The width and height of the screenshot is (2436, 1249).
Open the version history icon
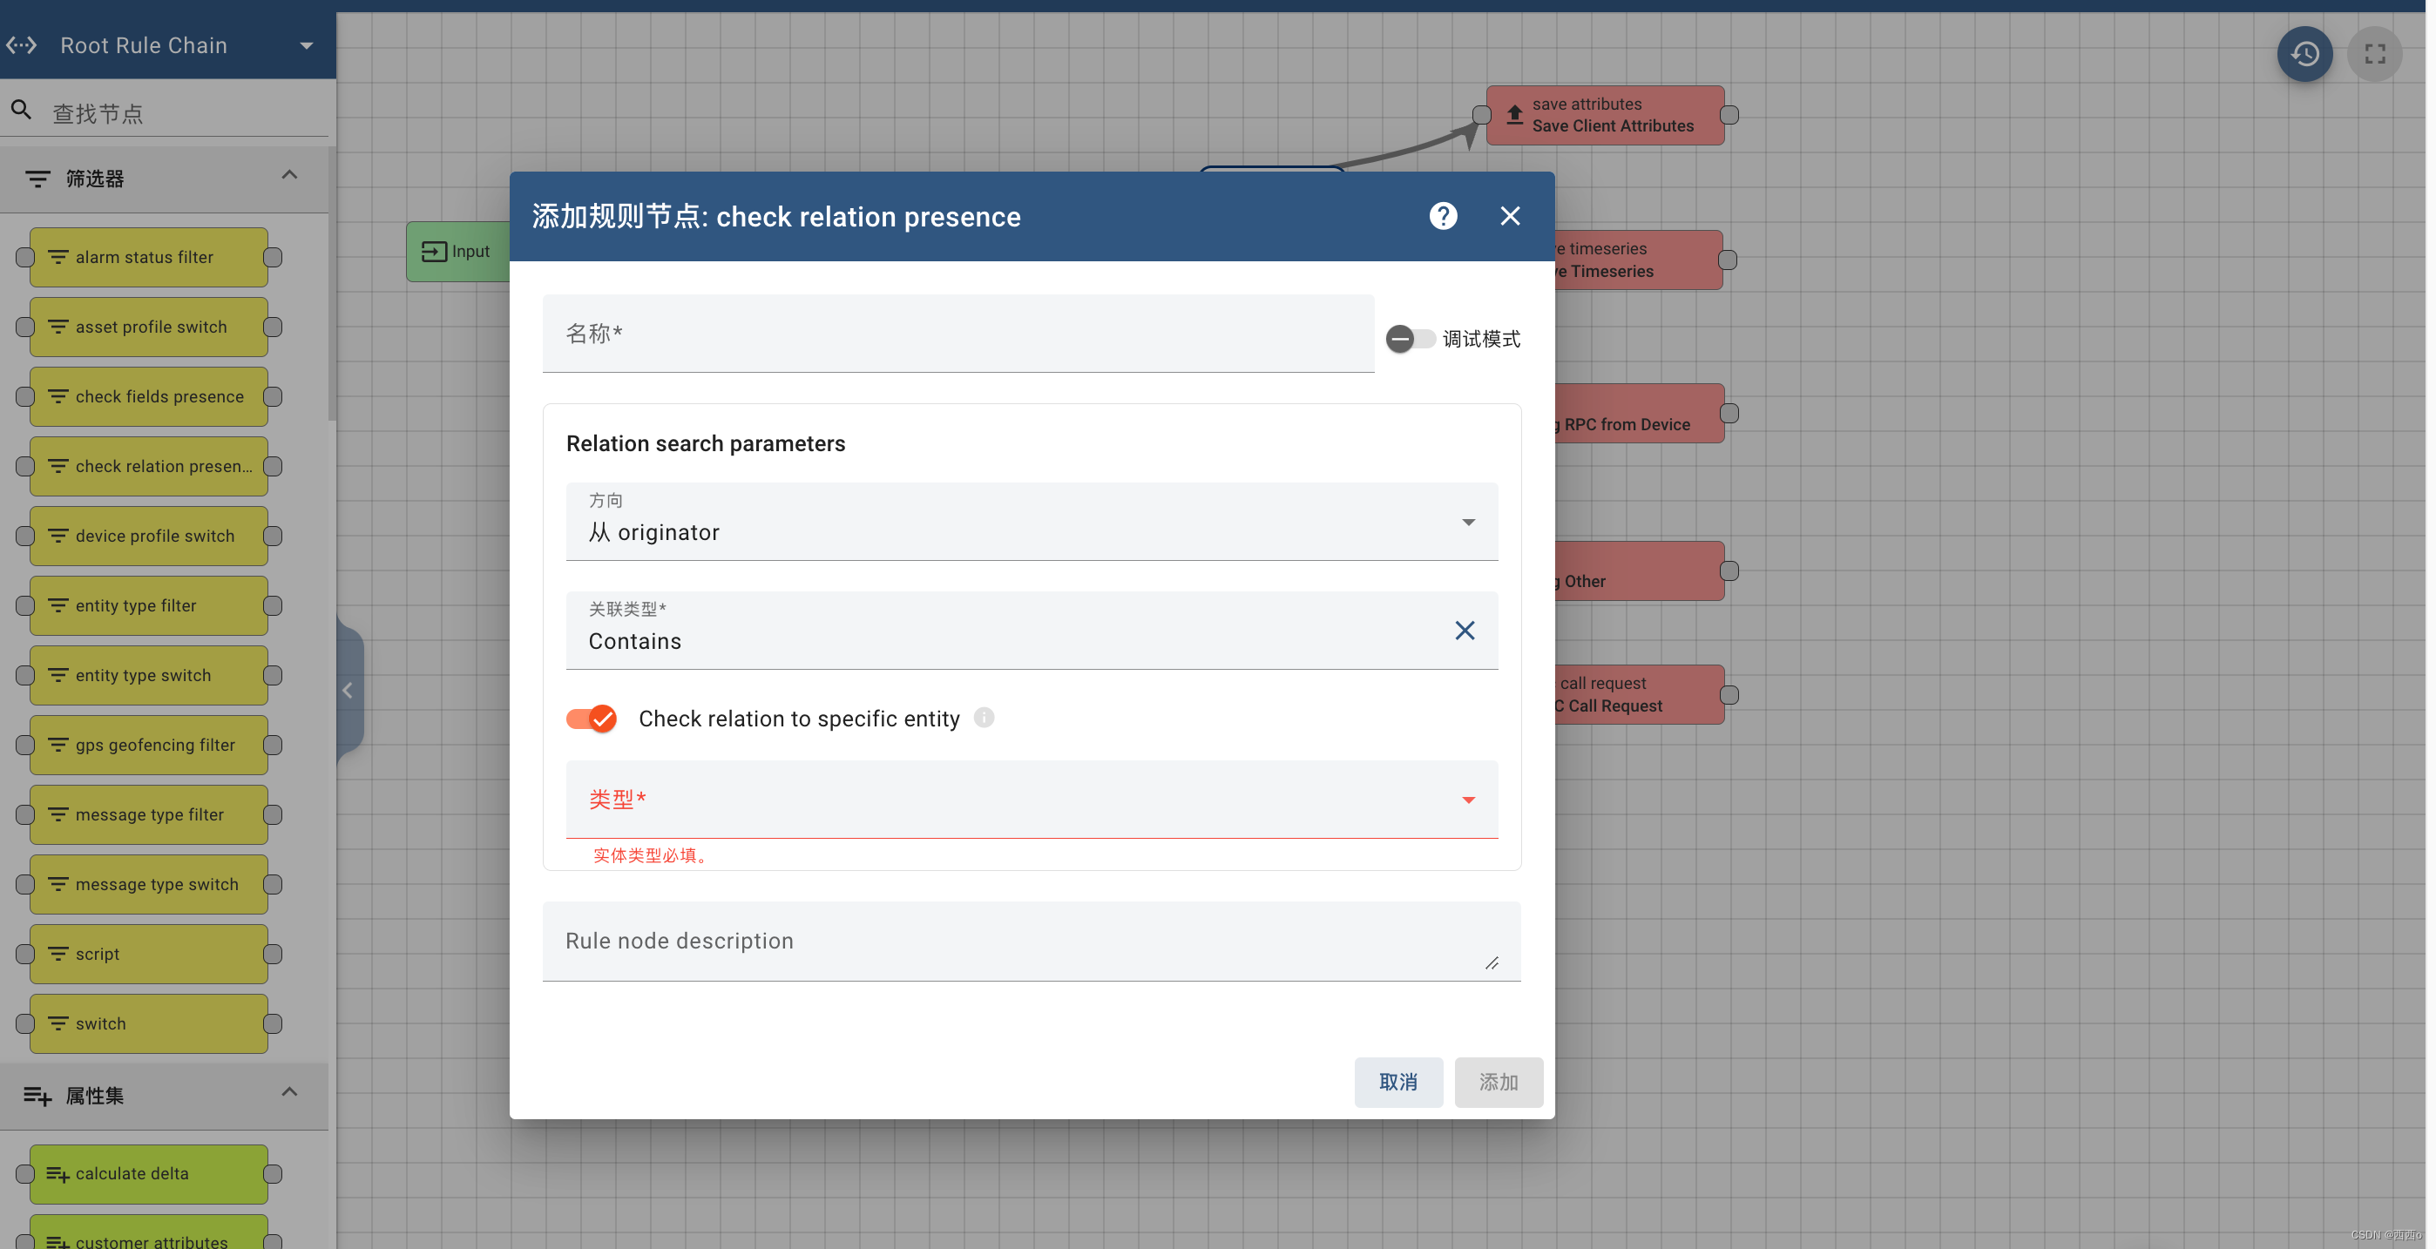2305,54
